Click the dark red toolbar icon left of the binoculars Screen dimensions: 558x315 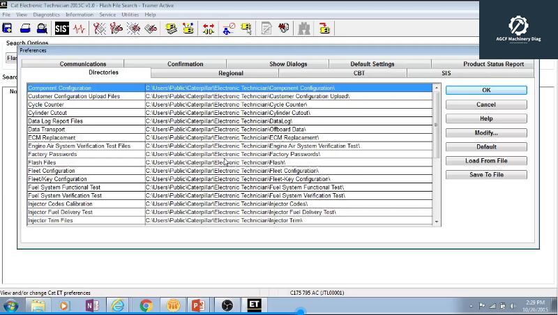284,28
